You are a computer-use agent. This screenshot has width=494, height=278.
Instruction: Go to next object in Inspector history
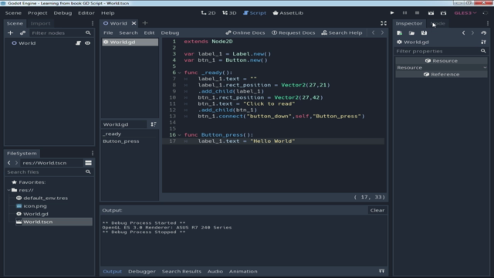click(472, 32)
